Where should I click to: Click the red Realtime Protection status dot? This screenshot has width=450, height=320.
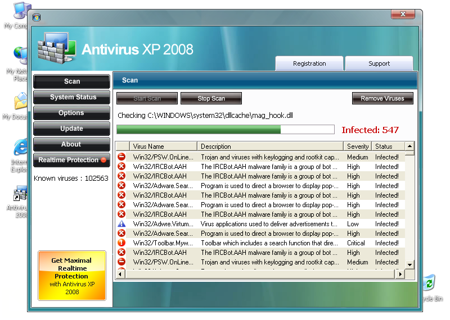pyautogui.click(x=103, y=160)
